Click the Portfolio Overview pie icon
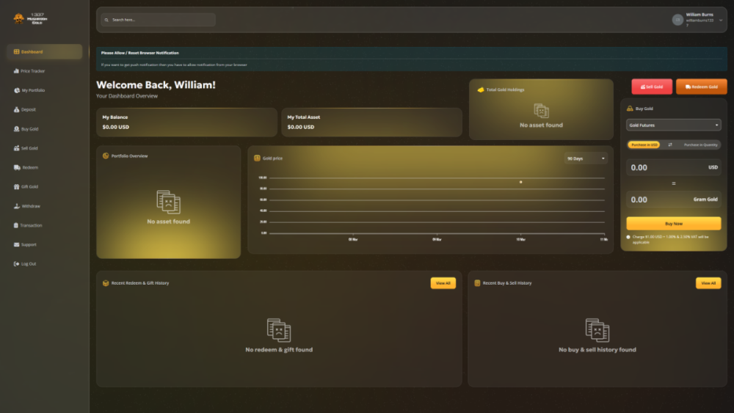 click(x=106, y=156)
